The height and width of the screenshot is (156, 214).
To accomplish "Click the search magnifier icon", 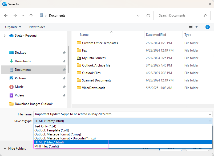I will 205,15.
